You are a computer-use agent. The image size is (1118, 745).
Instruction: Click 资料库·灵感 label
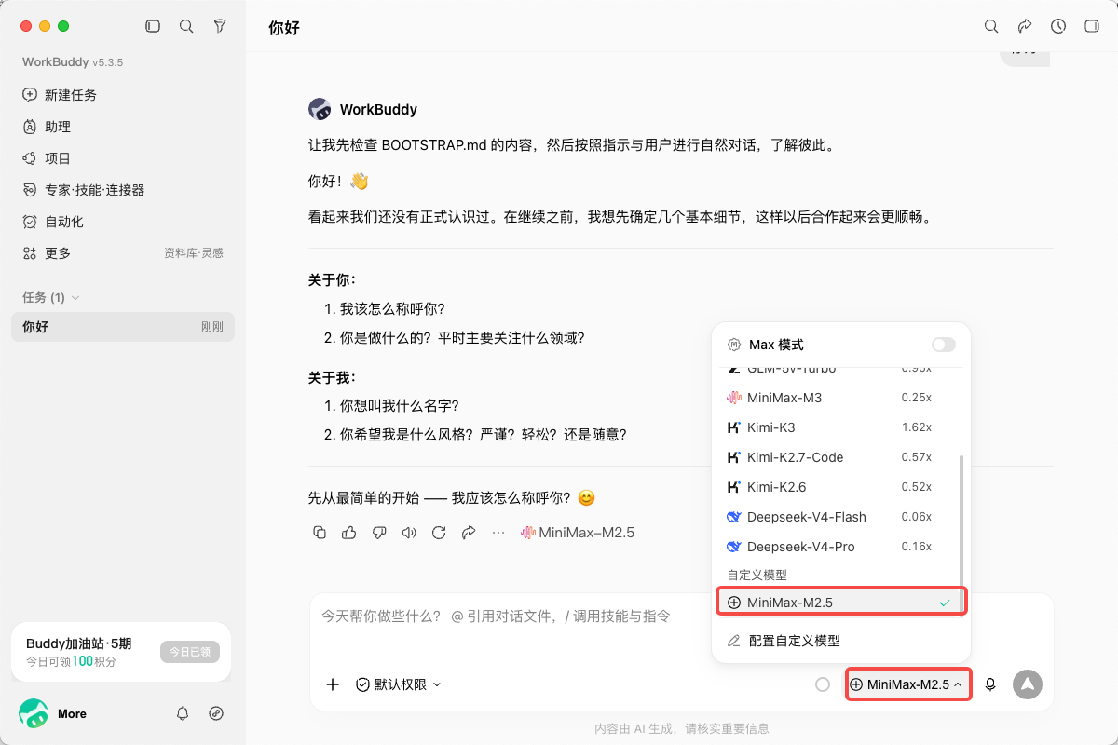pyautogui.click(x=194, y=253)
